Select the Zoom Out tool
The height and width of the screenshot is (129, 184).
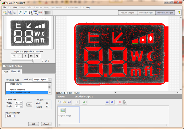tap(26, 12)
